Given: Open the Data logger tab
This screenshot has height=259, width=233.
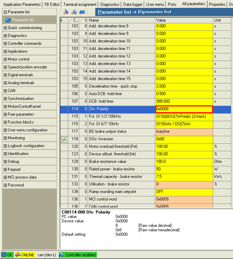Looking at the screenshot, I should [x=133, y=4].
